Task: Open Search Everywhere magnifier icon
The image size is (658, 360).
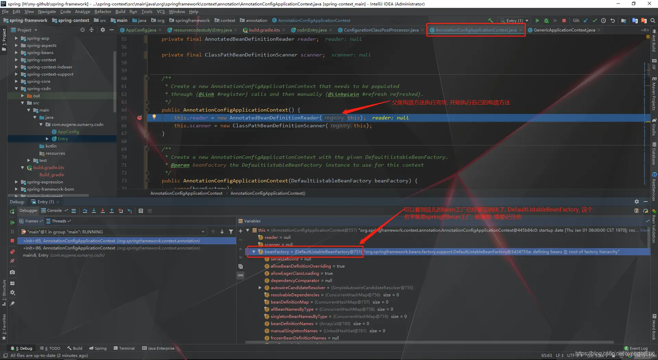Action: 653,21
